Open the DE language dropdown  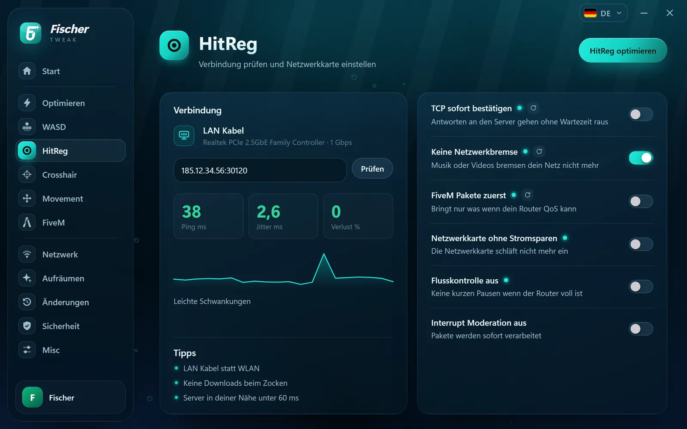tap(603, 13)
